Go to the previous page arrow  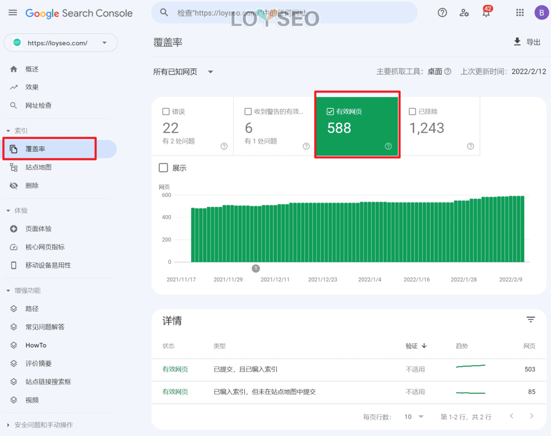coord(512,416)
